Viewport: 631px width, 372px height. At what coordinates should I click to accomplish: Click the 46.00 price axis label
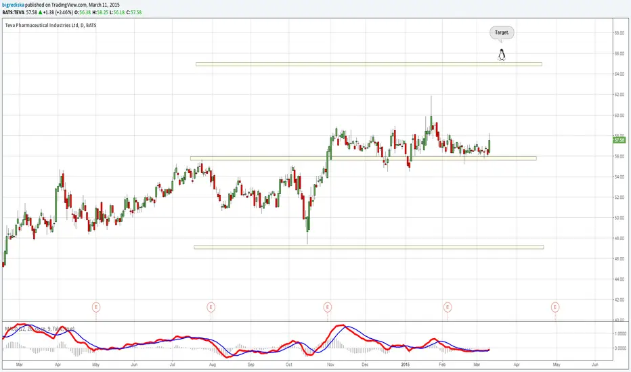[619, 259]
